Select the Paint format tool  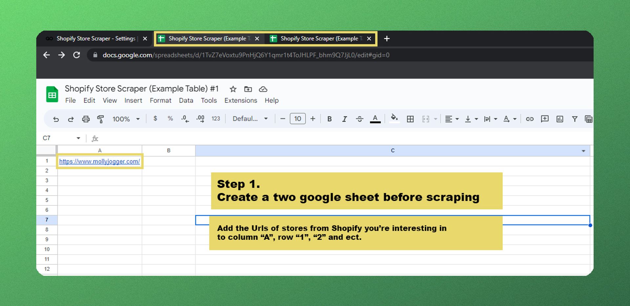coord(101,119)
